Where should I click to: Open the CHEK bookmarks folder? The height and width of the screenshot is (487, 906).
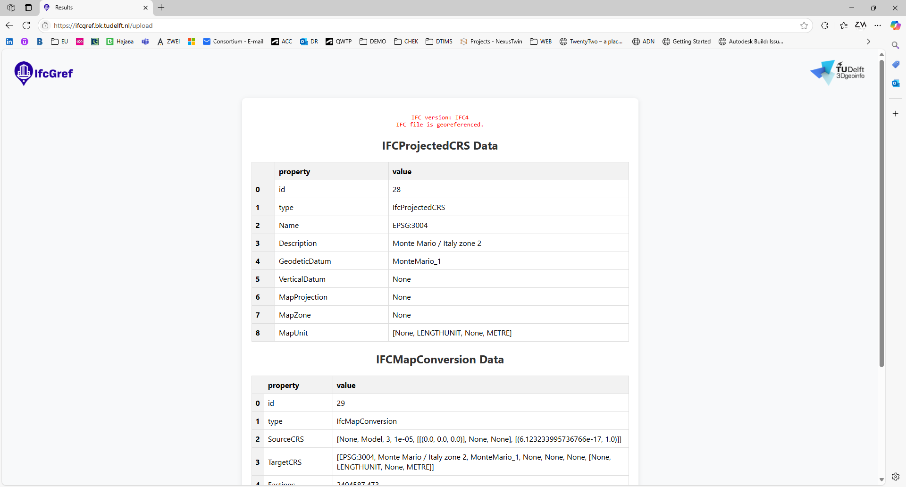click(406, 42)
